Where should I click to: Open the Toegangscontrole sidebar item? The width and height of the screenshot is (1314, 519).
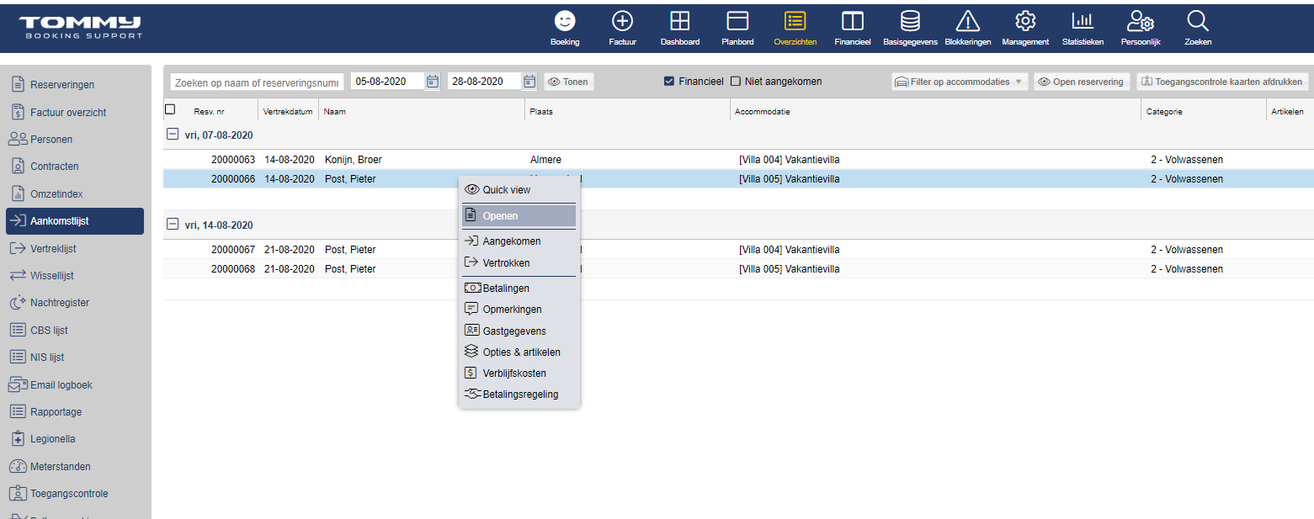click(x=75, y=493)
